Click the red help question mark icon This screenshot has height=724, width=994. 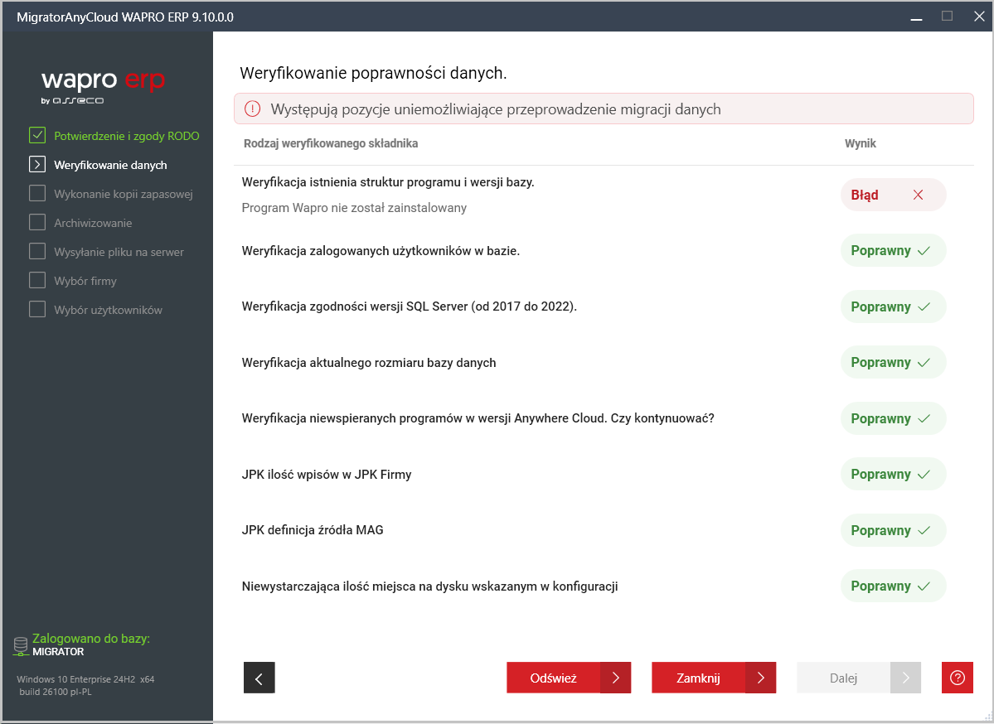pyautogui.click(x=958, y=678)
